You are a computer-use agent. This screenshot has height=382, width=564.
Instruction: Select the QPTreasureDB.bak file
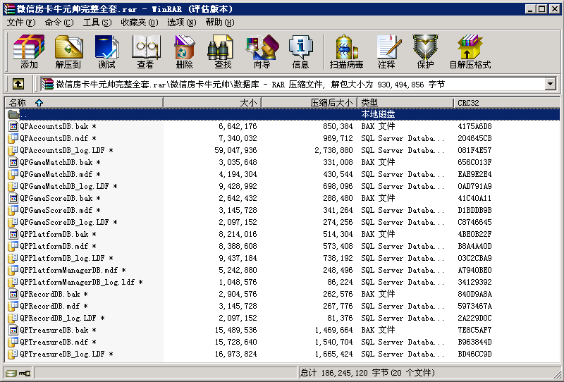coord(54,330)
